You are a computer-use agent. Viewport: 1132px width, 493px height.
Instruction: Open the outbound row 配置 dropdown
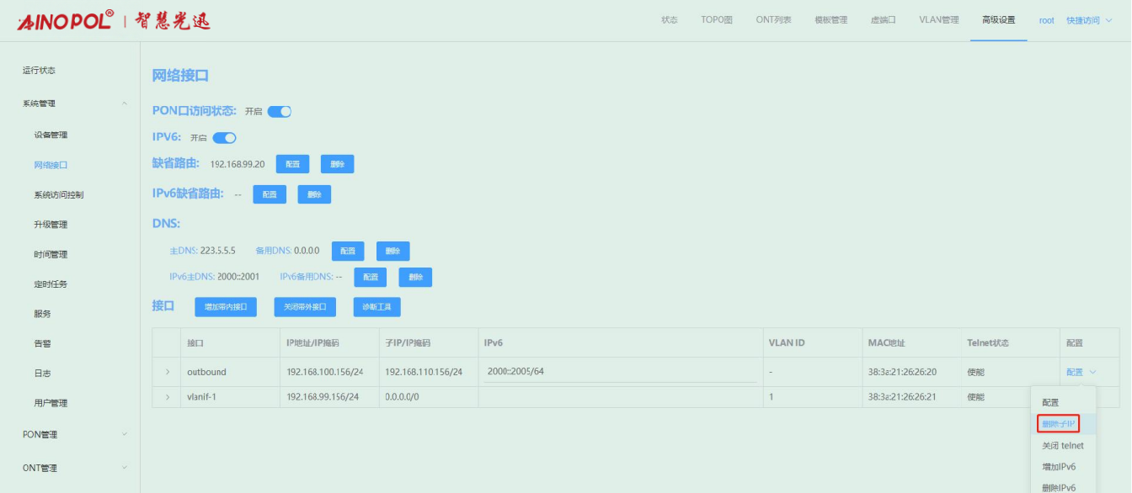click(x=1081, y=372)
